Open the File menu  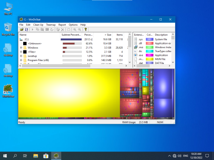[x=21, y=25]
